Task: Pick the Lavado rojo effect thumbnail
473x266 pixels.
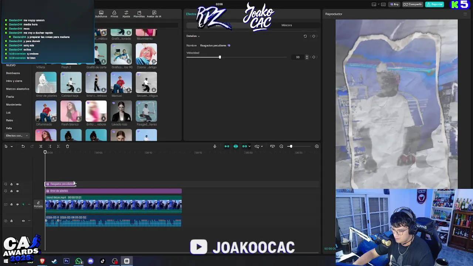Action: [x=121, y=111]
